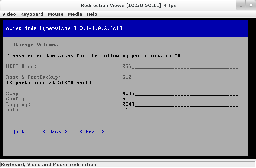256x168 pixels.
Task: Open the Video menu
Action: coord(9,14)
